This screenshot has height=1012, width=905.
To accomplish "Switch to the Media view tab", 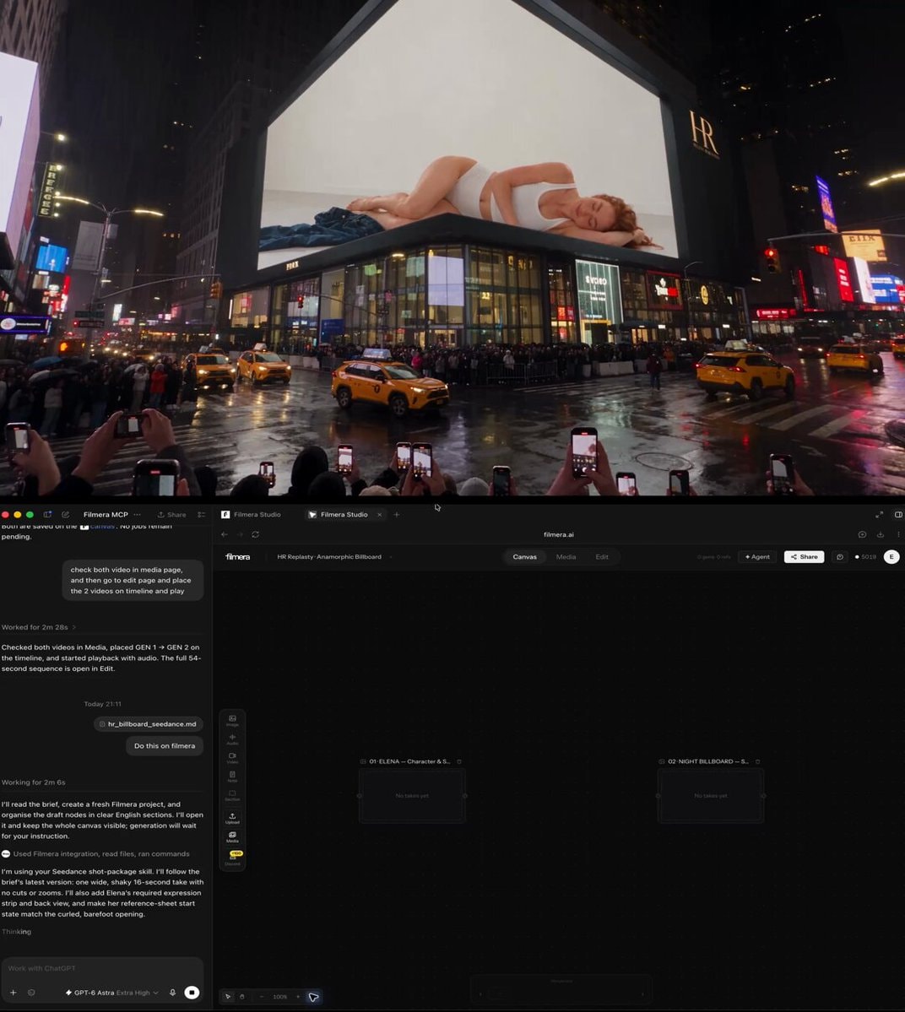I will [566, 556].
